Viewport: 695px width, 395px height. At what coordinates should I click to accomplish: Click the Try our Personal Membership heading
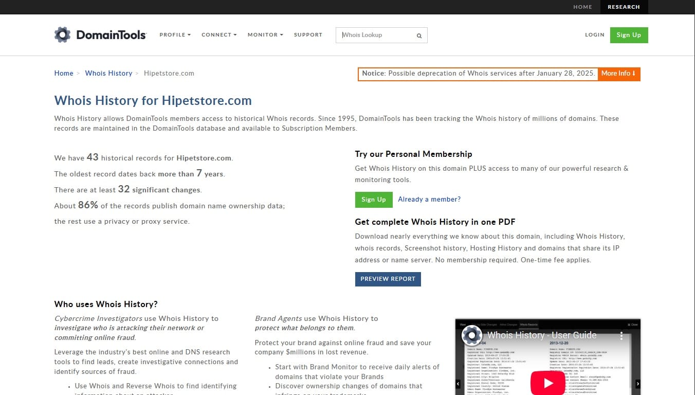413,154
